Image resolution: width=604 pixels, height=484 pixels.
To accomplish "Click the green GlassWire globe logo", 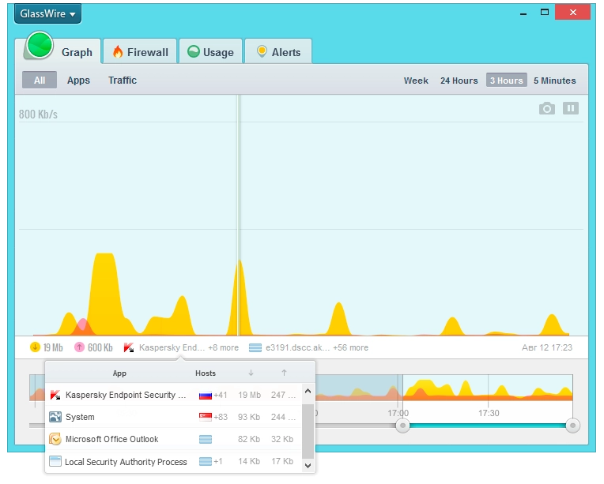I will coord(40,45).
